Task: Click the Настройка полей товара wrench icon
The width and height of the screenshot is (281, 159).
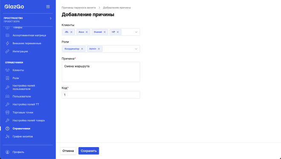Action: [7, 120]
